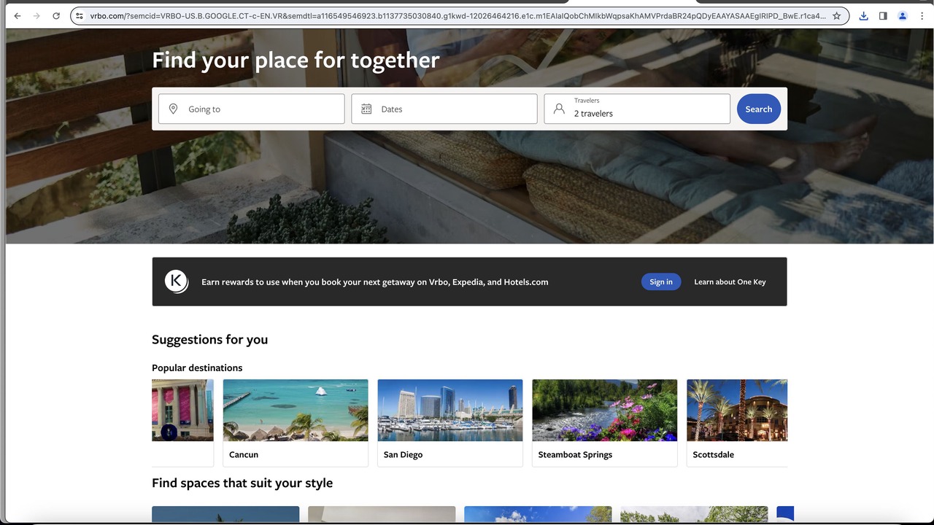The image size is (934, 525).
Task: Click the browser back arrow
Action: [x=18, y=16]
